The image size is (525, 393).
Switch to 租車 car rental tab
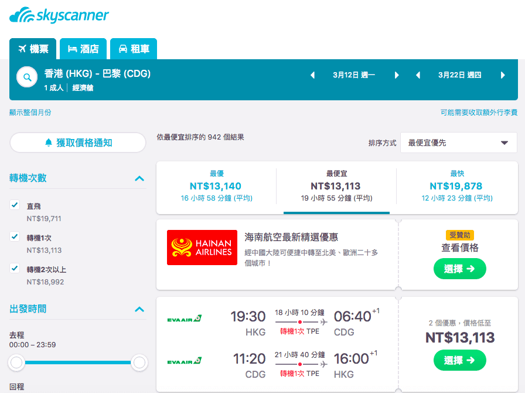coord(134,49)
